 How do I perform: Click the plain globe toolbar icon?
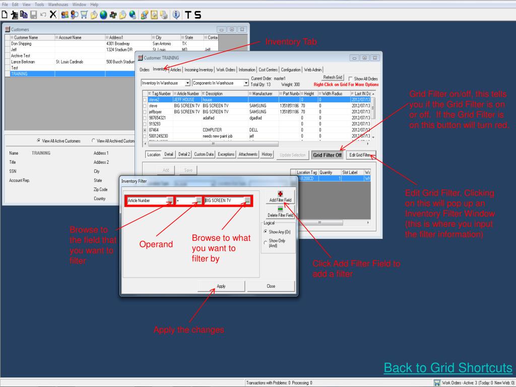(x=103, y=15)
